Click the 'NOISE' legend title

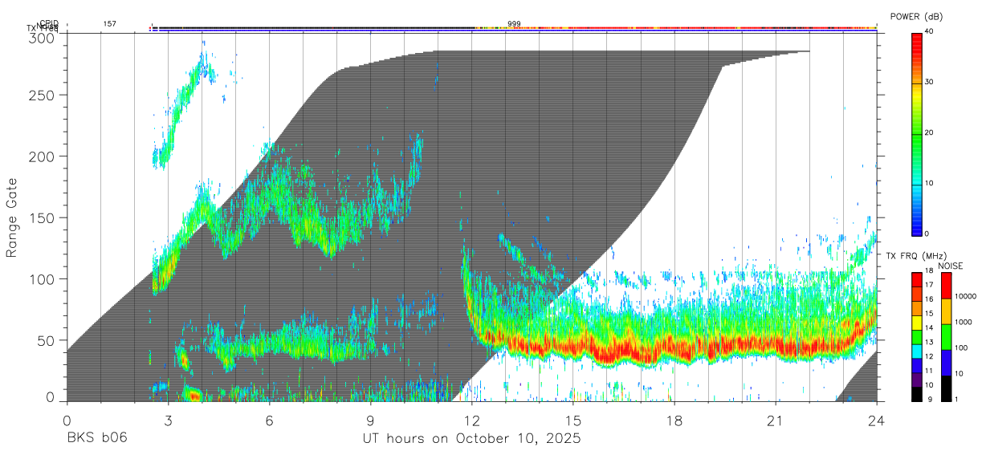(951, 265)
